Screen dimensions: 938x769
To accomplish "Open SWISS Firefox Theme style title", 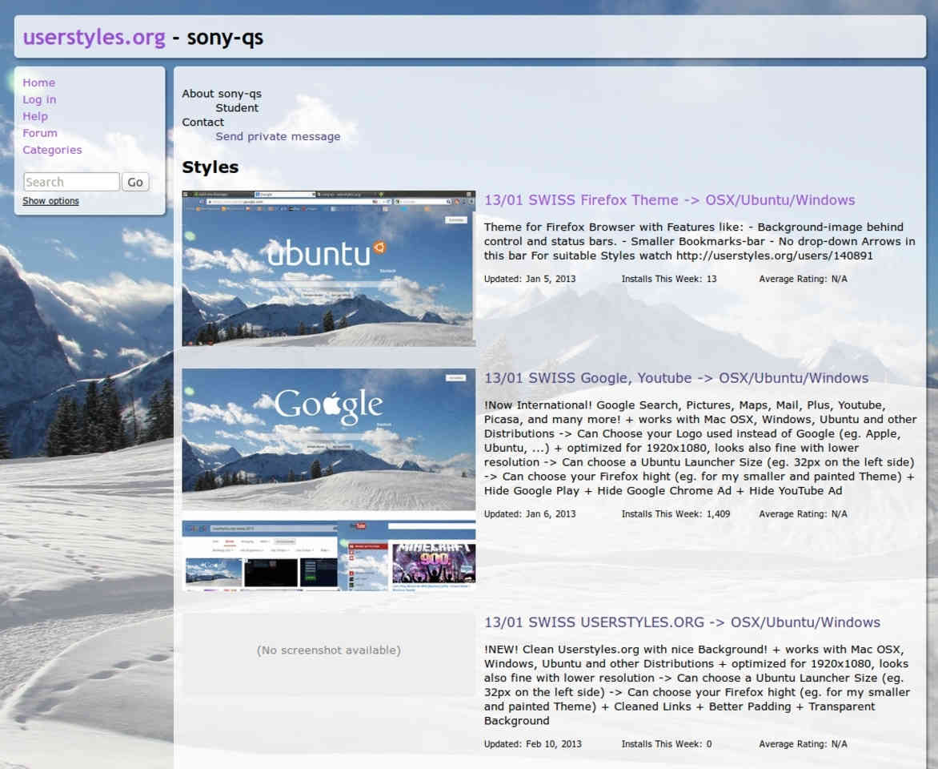I will (669, 200).
